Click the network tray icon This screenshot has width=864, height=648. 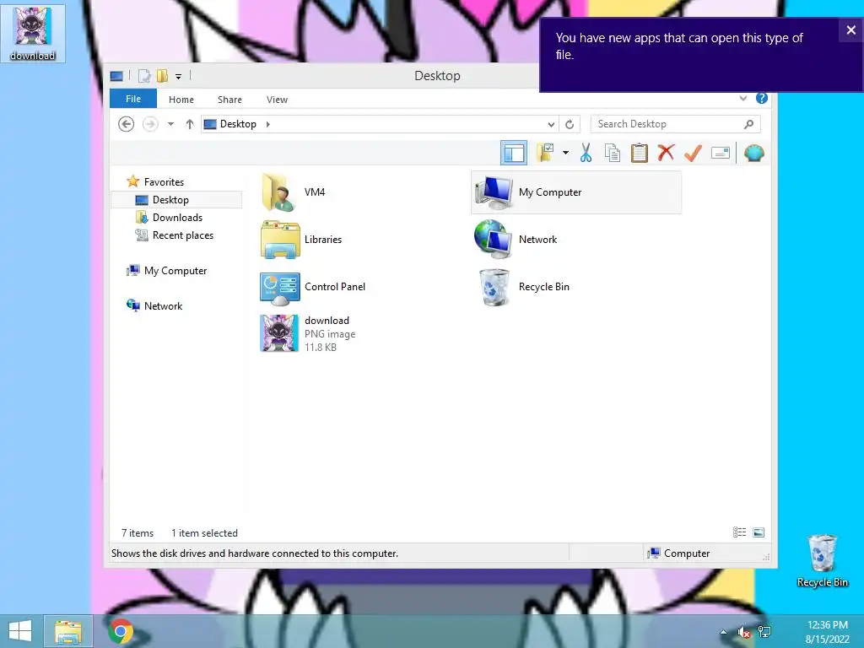(x=764, y=632)
